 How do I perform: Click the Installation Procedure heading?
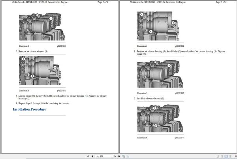[29, 109]
